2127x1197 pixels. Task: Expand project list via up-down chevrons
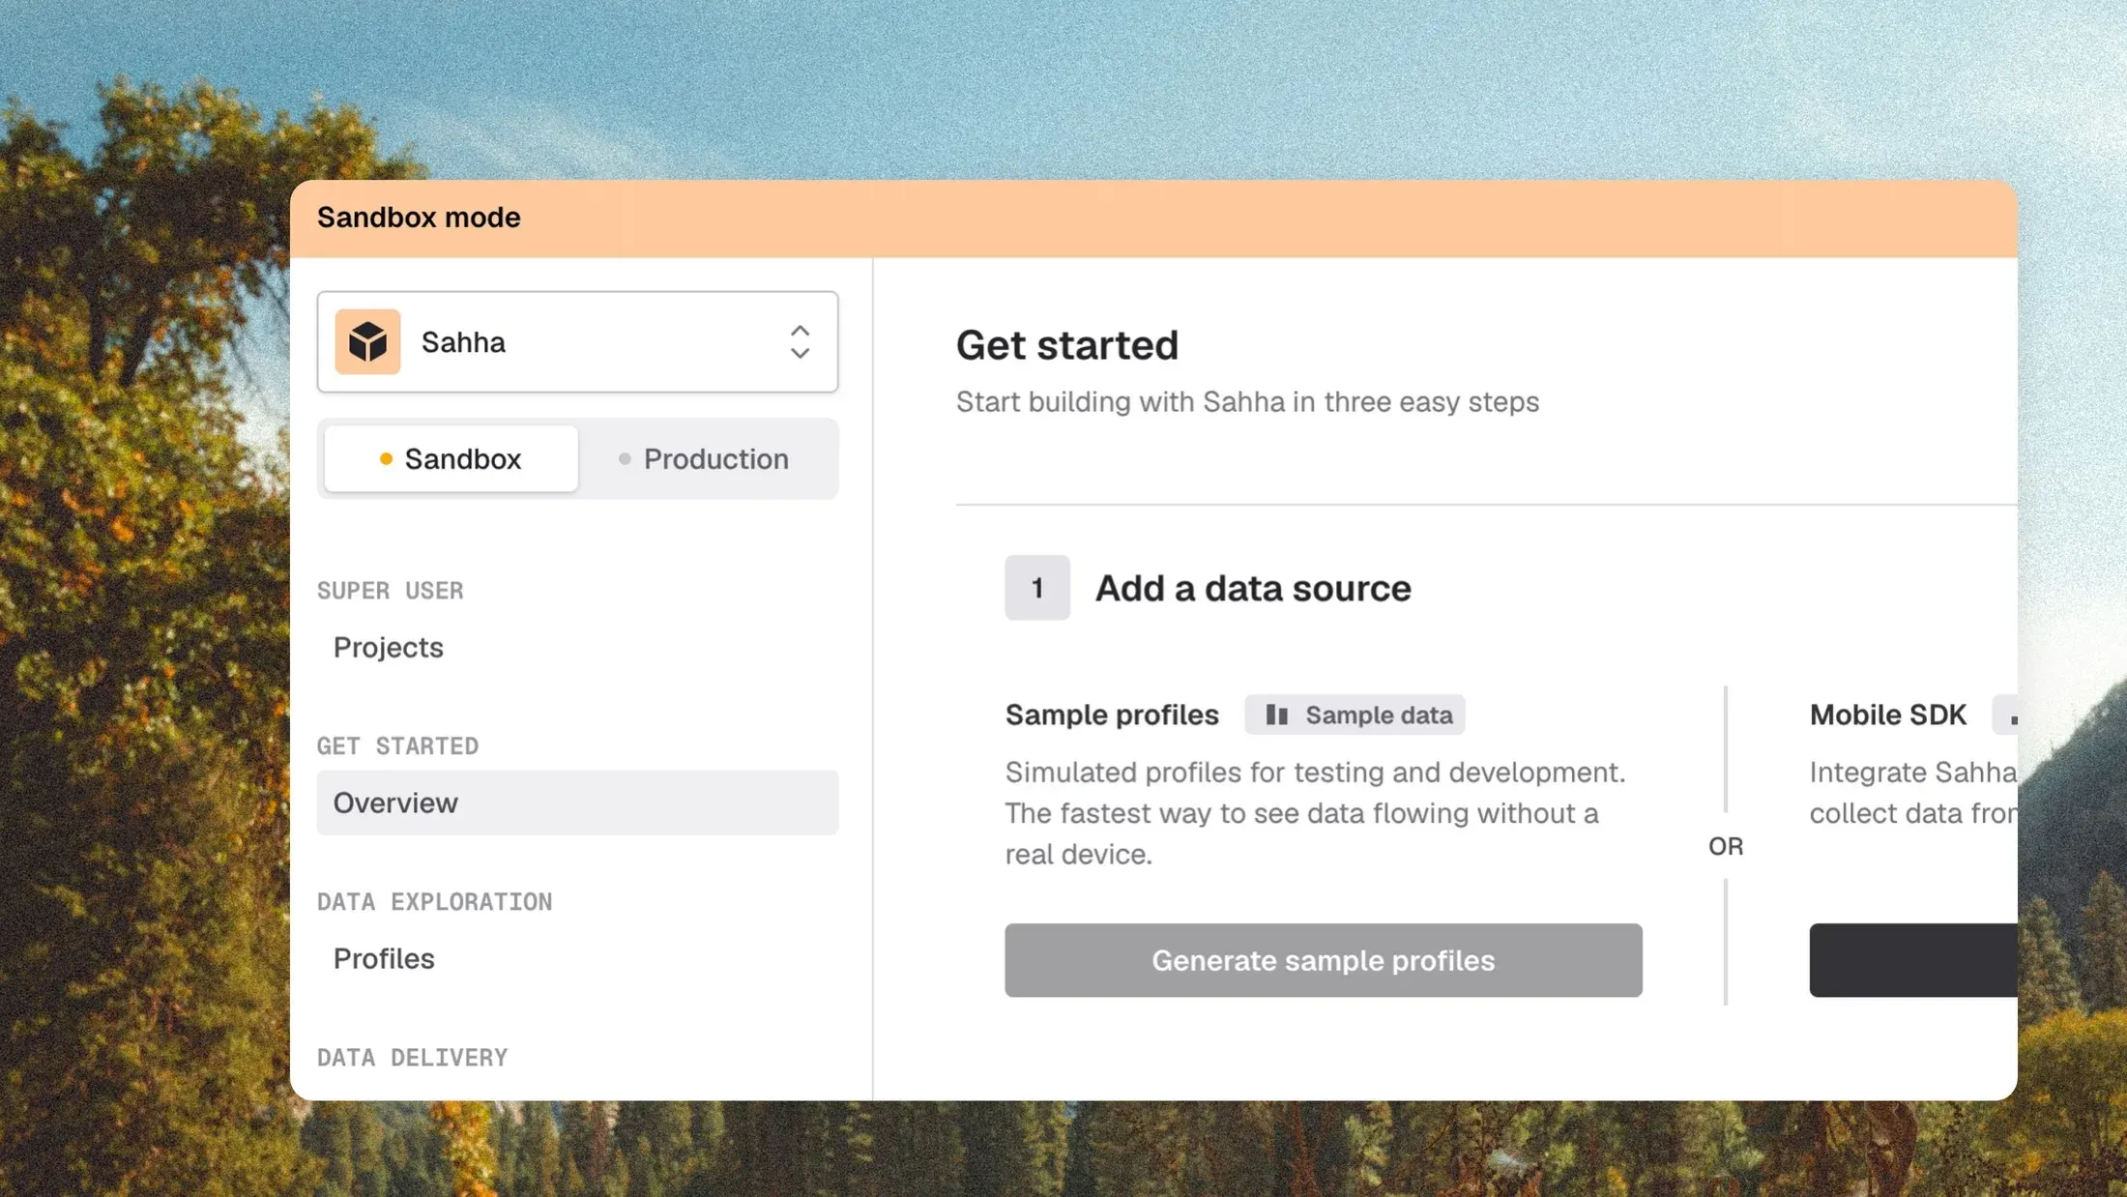click(x=800, y=341)
